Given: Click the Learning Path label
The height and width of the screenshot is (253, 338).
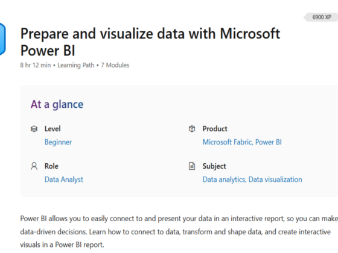Looking at the screenshot, I should click(x=76, y=65).
